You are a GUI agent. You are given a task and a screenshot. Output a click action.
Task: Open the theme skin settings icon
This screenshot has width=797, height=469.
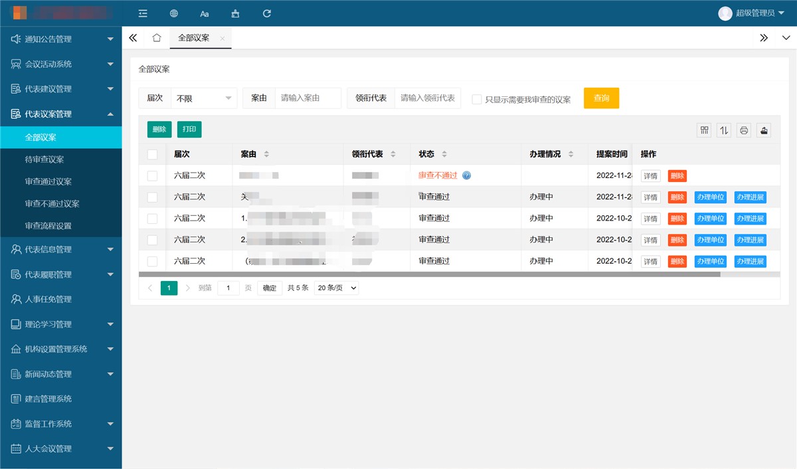point(235,13)
